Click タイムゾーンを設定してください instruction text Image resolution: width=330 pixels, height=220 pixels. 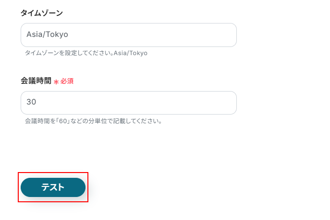(69, 53)
